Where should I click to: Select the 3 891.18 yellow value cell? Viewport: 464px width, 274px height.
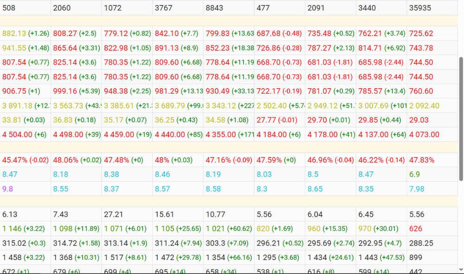[x=25, y=106]
